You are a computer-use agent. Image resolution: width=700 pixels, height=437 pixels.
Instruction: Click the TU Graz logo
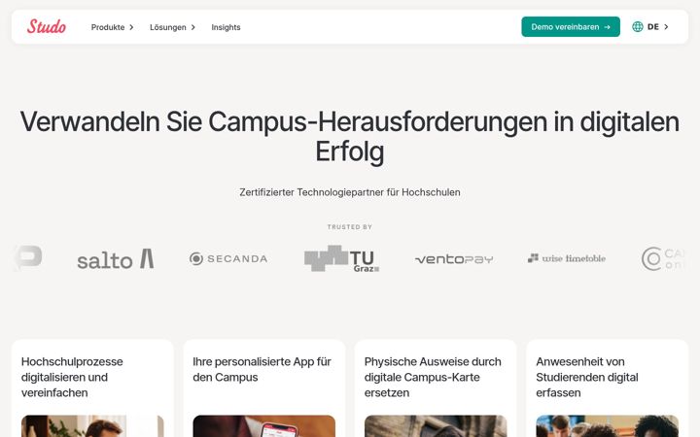341,258
